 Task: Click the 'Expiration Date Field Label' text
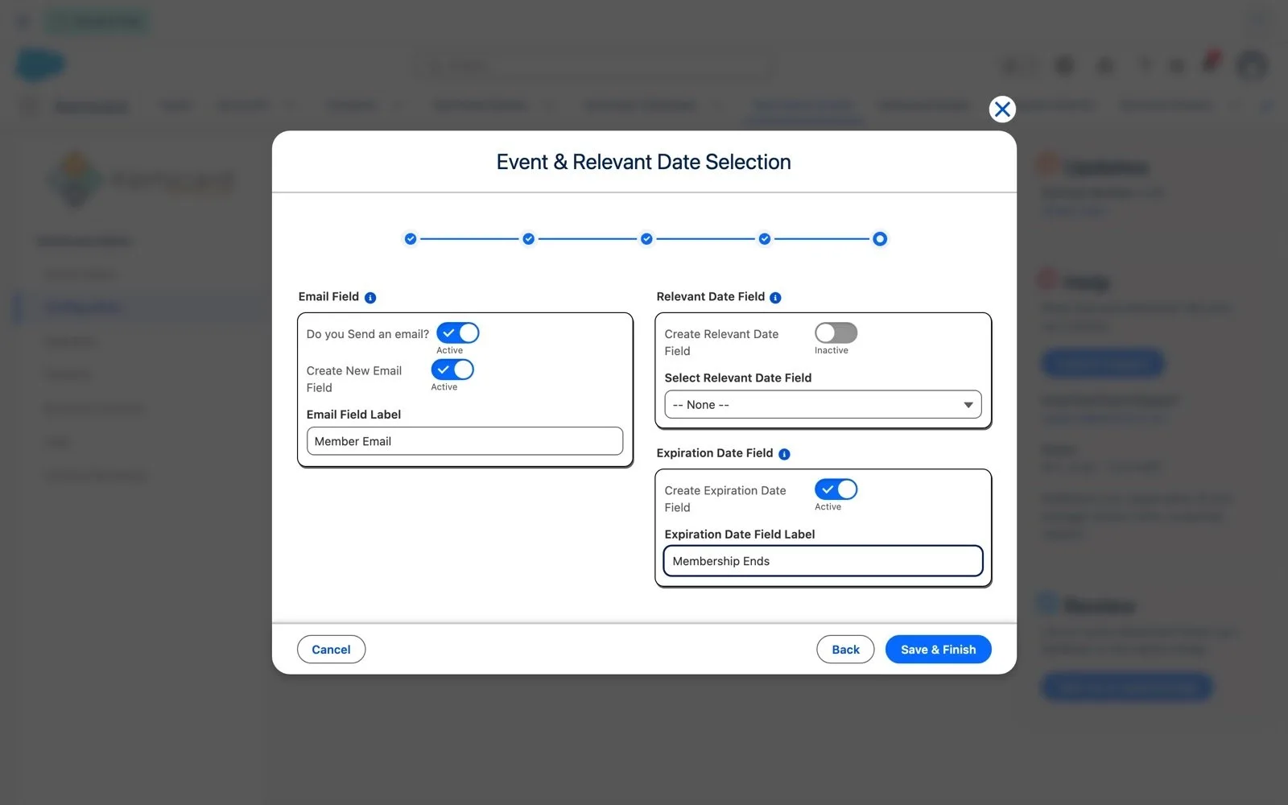pos(740,535)
